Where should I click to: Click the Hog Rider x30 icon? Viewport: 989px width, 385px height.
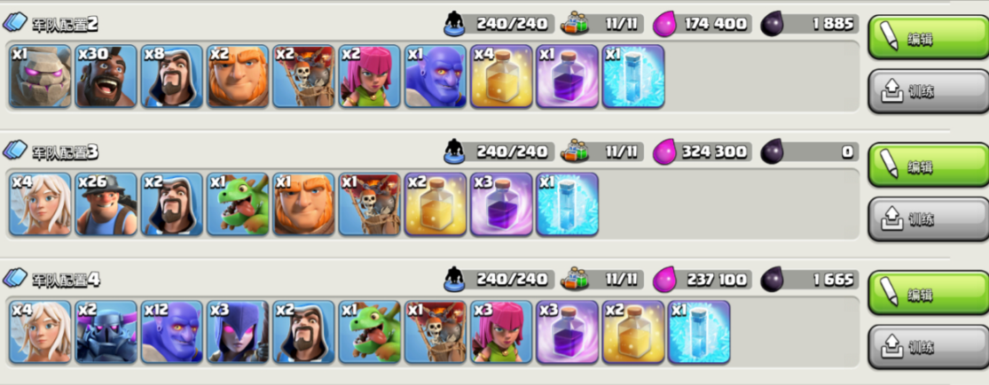coord(106,76)
